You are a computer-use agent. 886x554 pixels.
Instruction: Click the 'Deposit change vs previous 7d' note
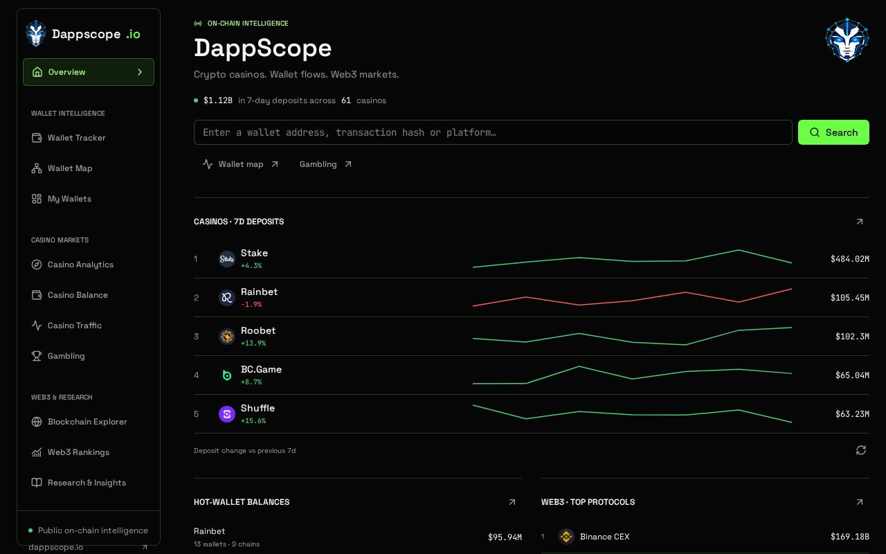click(x=245, y=451)
